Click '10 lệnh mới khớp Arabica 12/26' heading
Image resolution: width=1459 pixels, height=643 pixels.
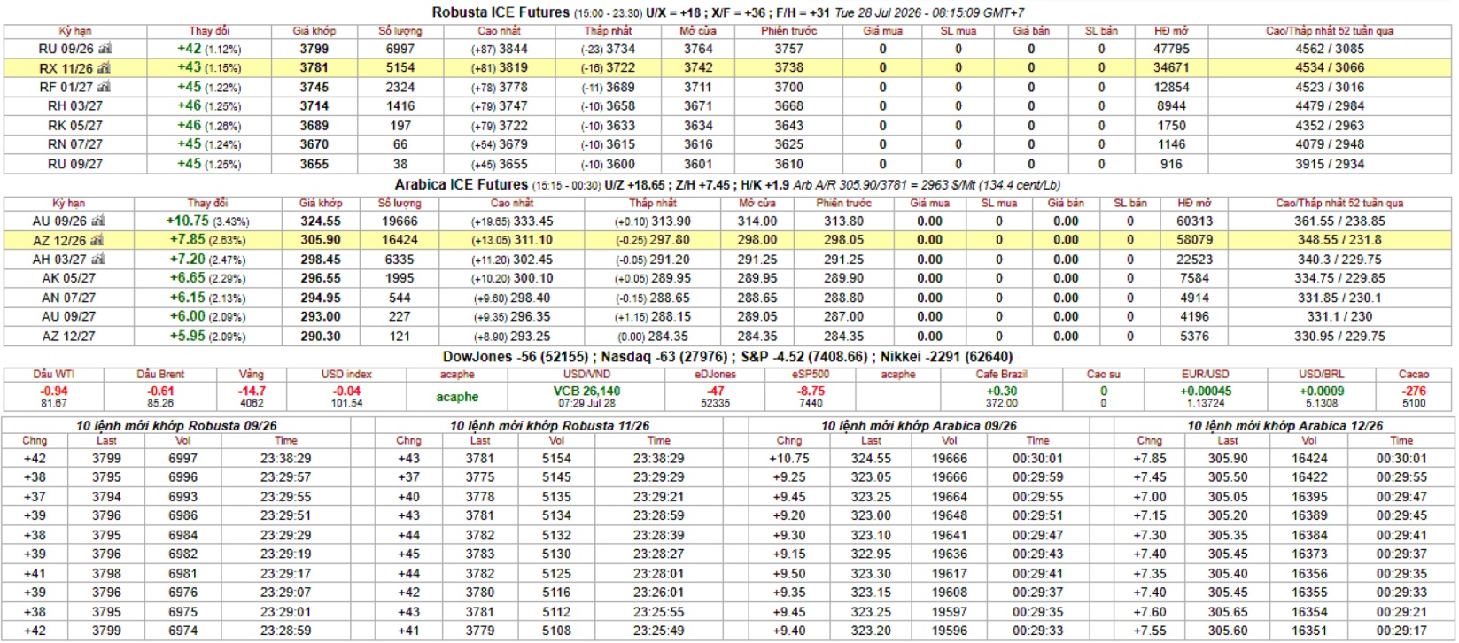pos(1284,425)
